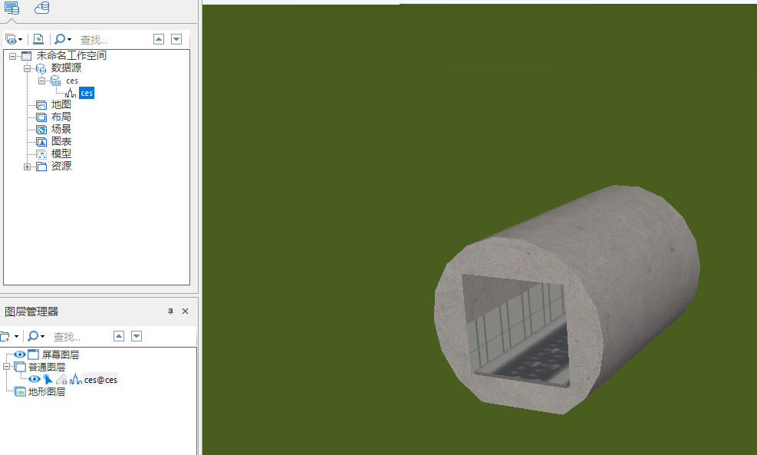
Task: Find previous result in workspace manager
Action: pyautogui.click(x=159, y=39)
